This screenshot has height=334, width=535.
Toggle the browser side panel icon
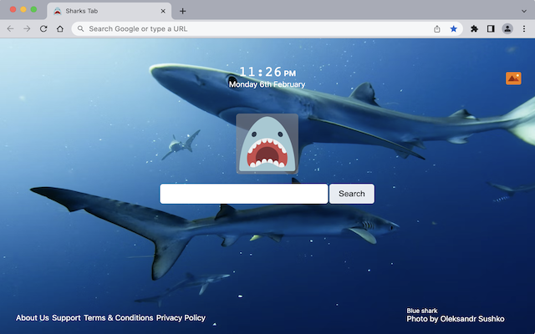(x=491, y=29)
